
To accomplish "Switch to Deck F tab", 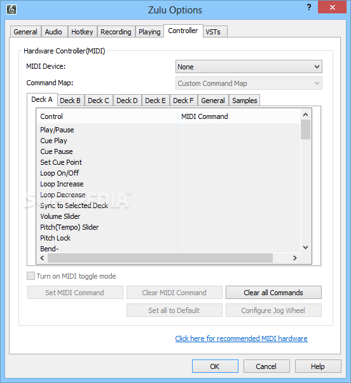I will [183, 101].
